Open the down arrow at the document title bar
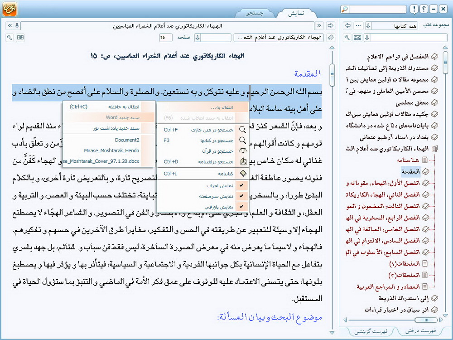The image size is (453, 340). pyautogui.click(x=17, y=26)
